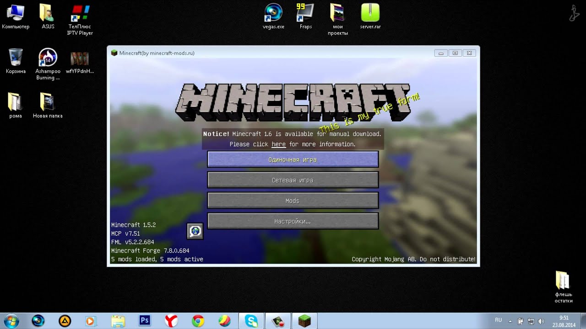Click 'Minecraft Forge 7.8.0.684' text

point(150,250)
